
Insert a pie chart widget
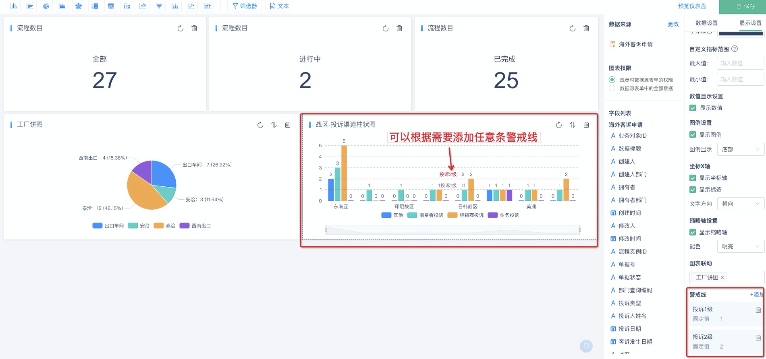(46, 6)
